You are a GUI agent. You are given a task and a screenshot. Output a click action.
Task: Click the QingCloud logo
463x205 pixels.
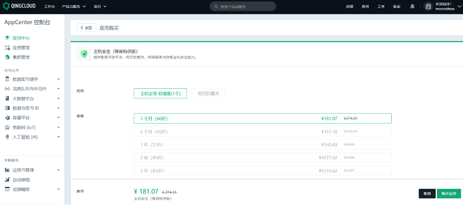(19, 6)
